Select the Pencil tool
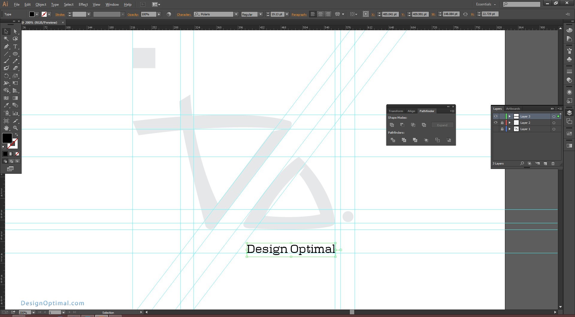This screenshot has width=575, height=317. click(15, 61)
